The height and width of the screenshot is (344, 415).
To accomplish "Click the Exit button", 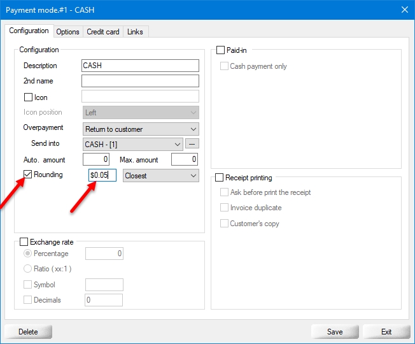I will [386, 331].
